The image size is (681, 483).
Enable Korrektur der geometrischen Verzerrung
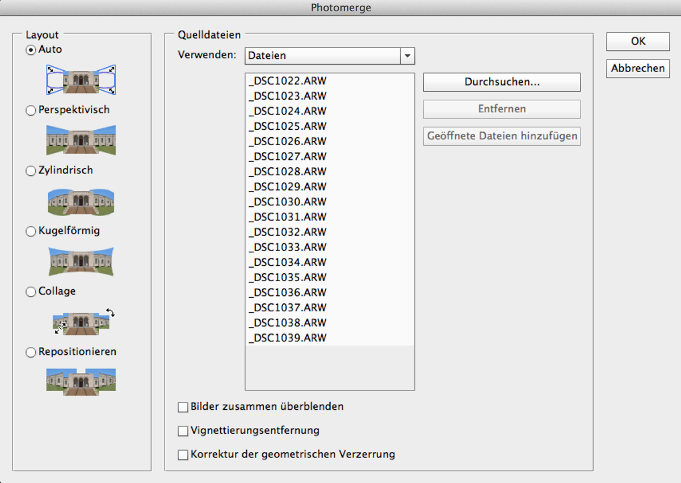pyautogui.click(x=183, y=455)
